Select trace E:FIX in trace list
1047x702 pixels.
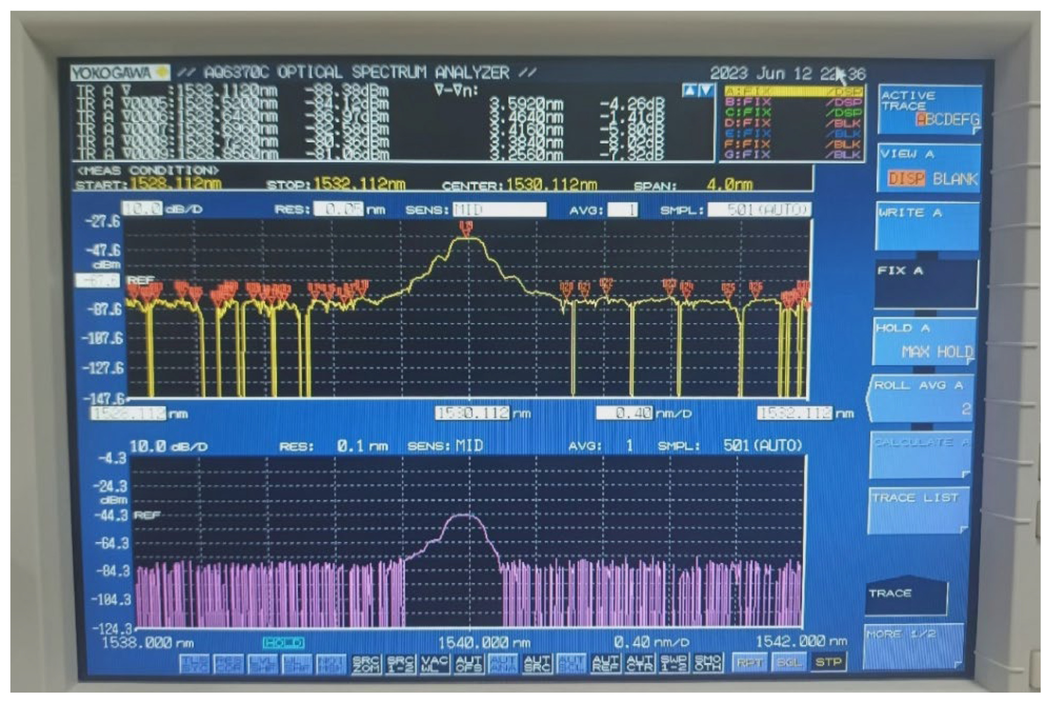794,134
